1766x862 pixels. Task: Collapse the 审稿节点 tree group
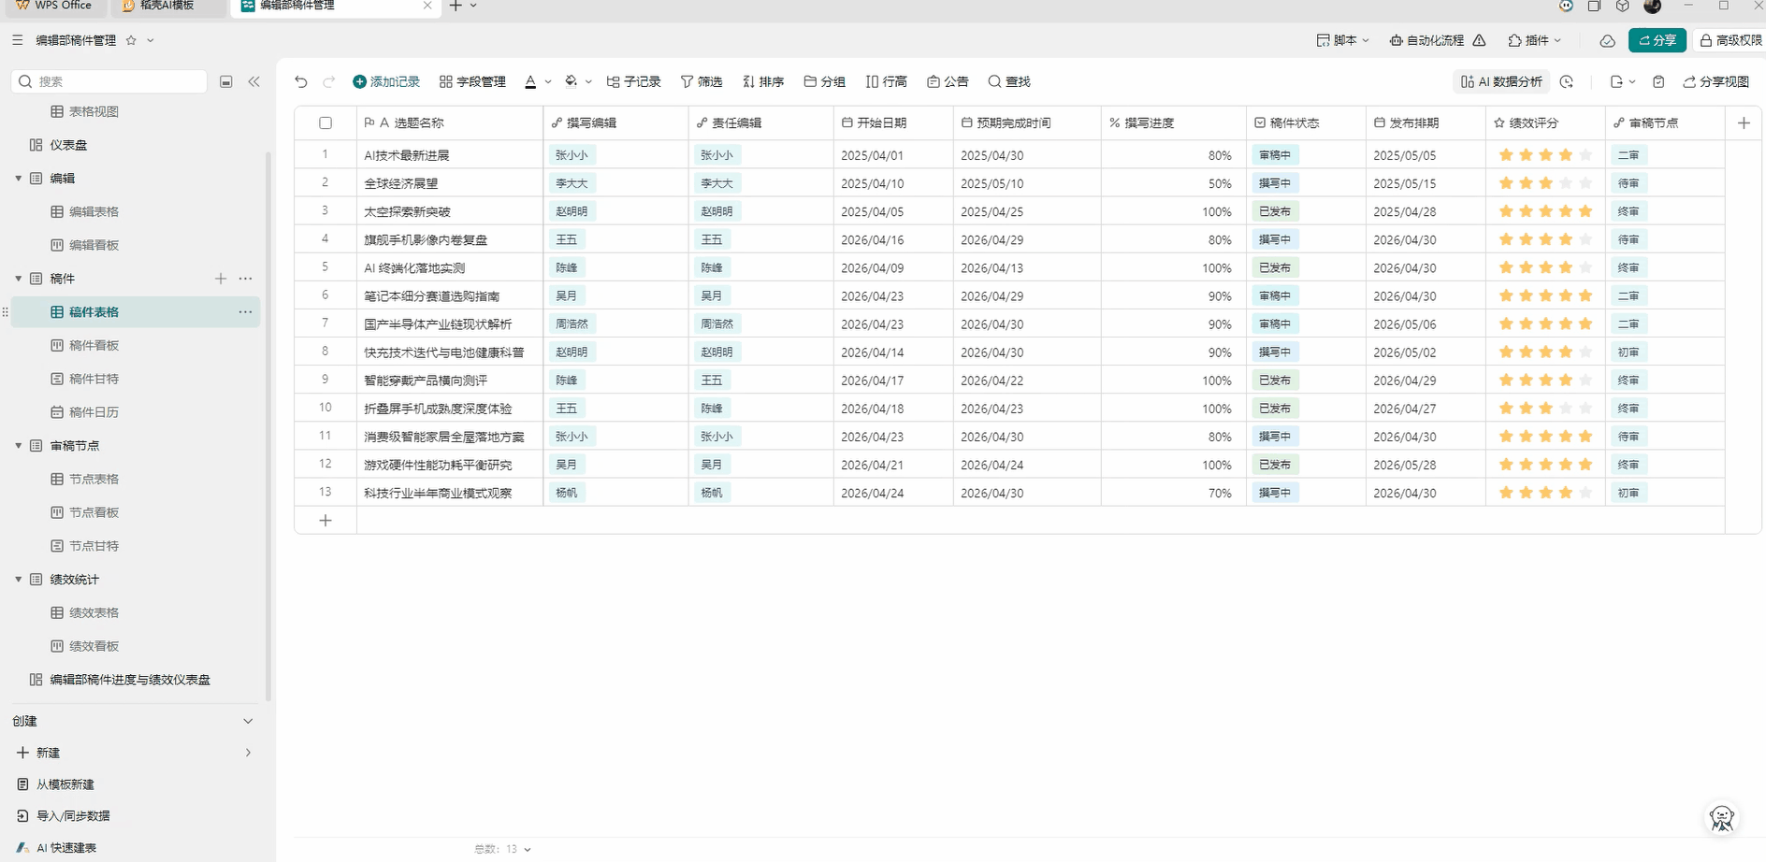(19, 446)
